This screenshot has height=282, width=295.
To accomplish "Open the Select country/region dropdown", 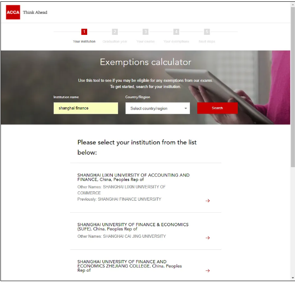I will pyautogui.click(x=157, y=108).
